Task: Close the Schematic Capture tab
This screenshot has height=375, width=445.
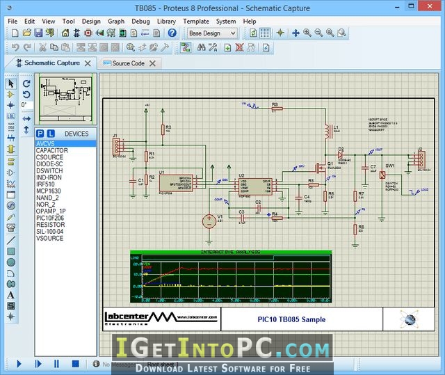Action: pyautogui.click(x=88, y=63)
